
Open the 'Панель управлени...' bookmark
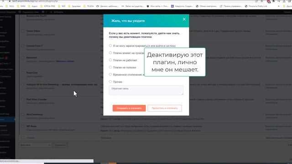tap(231, 6)
